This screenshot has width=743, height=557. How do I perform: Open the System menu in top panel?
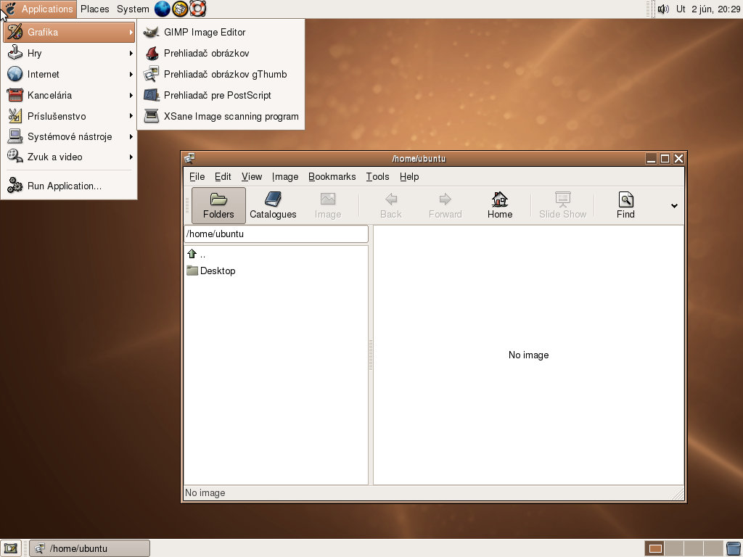pos(133,9)
